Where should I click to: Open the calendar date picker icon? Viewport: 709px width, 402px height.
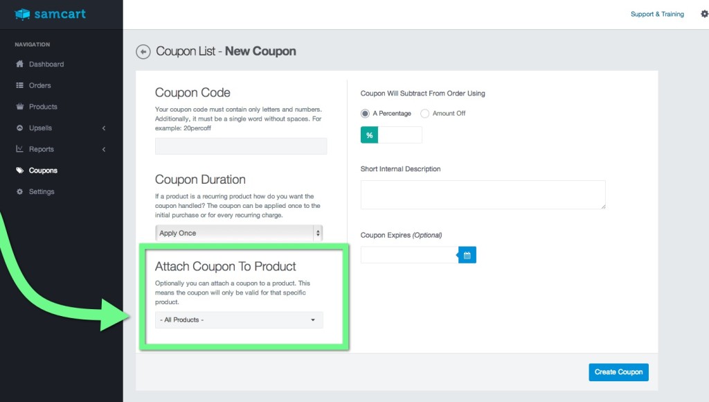[x=467, y=256]
